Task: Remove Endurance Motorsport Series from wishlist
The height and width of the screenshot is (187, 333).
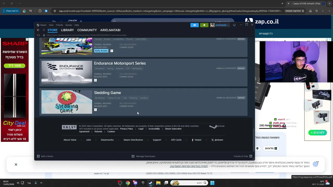Action: [241, 68]
